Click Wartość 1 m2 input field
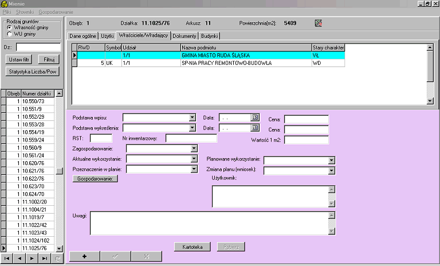This screenshot has width=440, height=266. click(307, 140)
